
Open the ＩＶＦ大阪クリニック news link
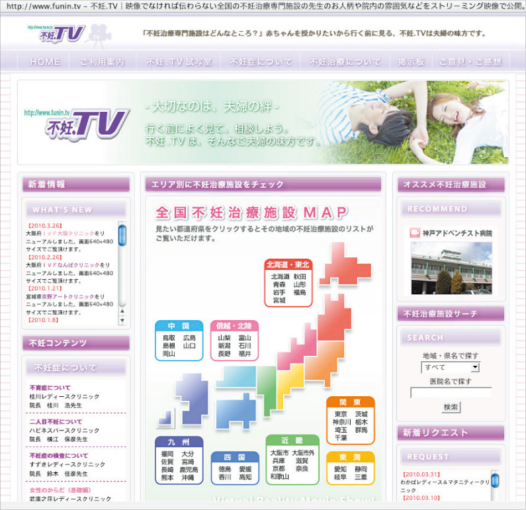click(x=68, y=234)
